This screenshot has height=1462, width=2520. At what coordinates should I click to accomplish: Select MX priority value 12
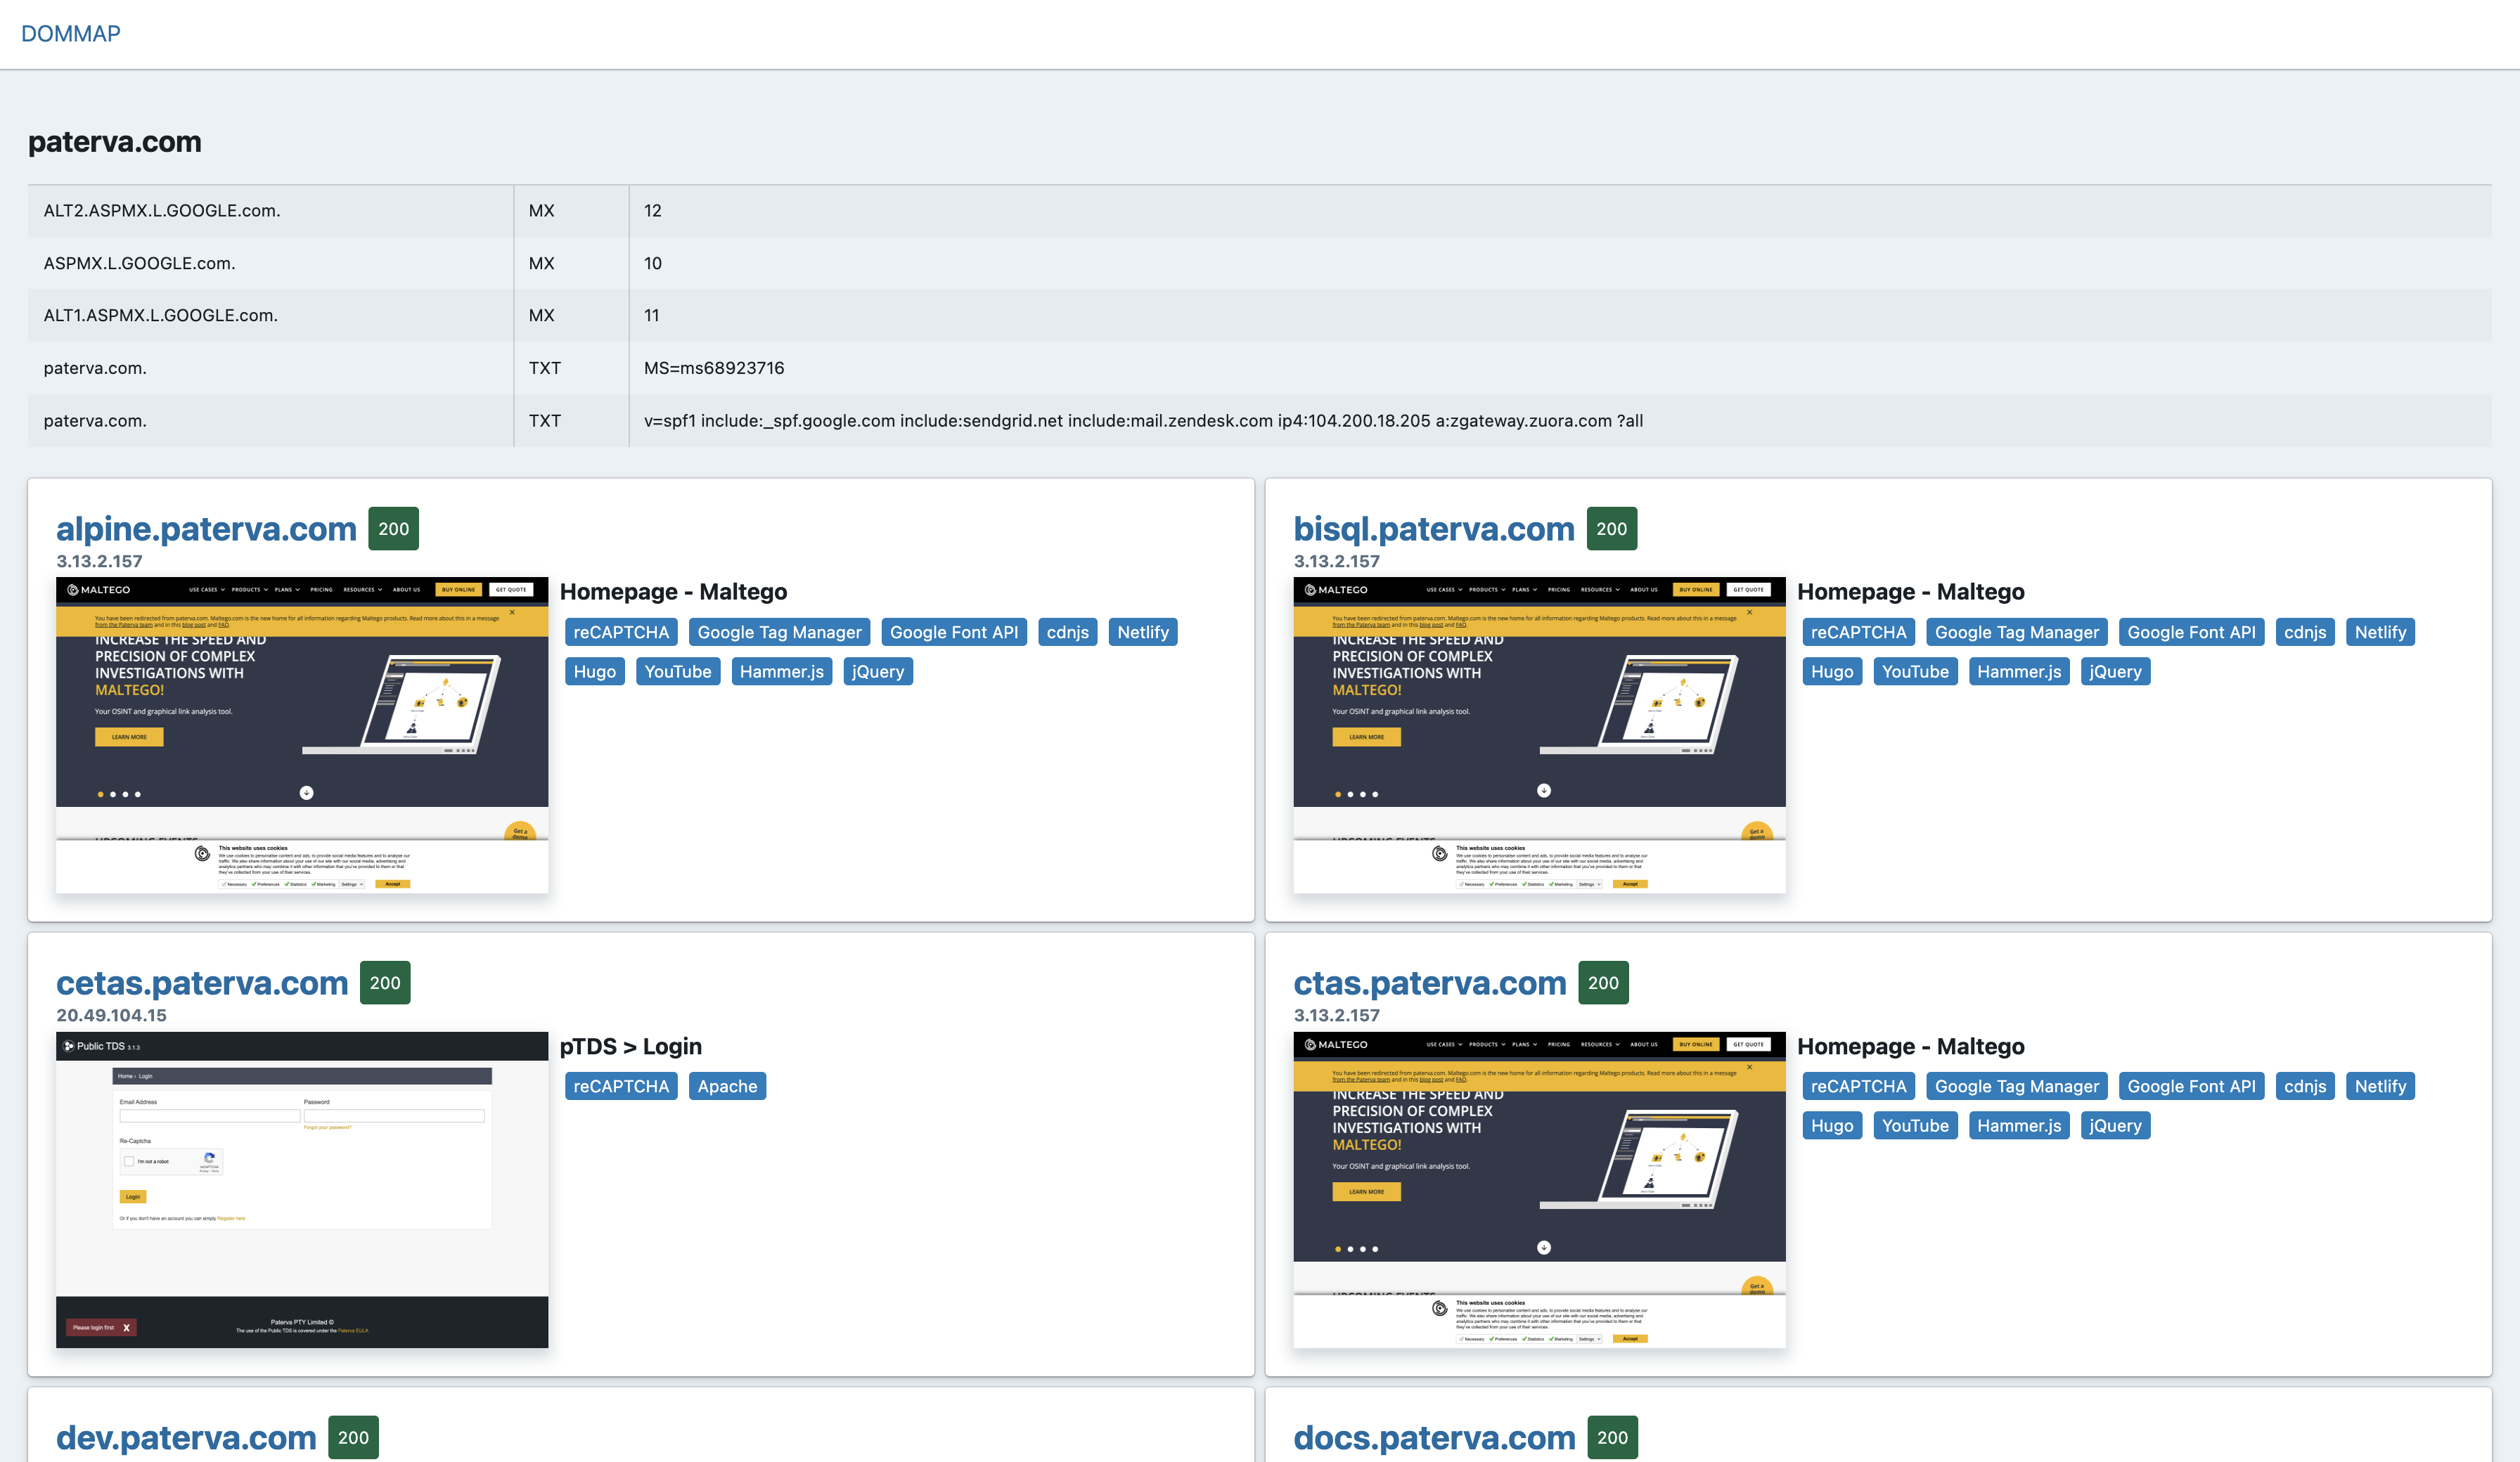tap(653, 210)
